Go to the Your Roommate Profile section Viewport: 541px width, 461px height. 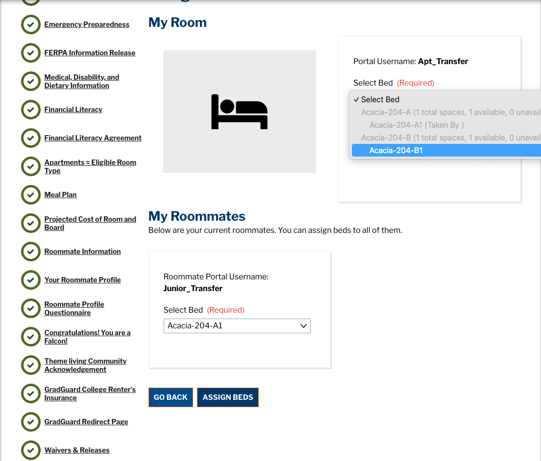click(x=82, y=280)
